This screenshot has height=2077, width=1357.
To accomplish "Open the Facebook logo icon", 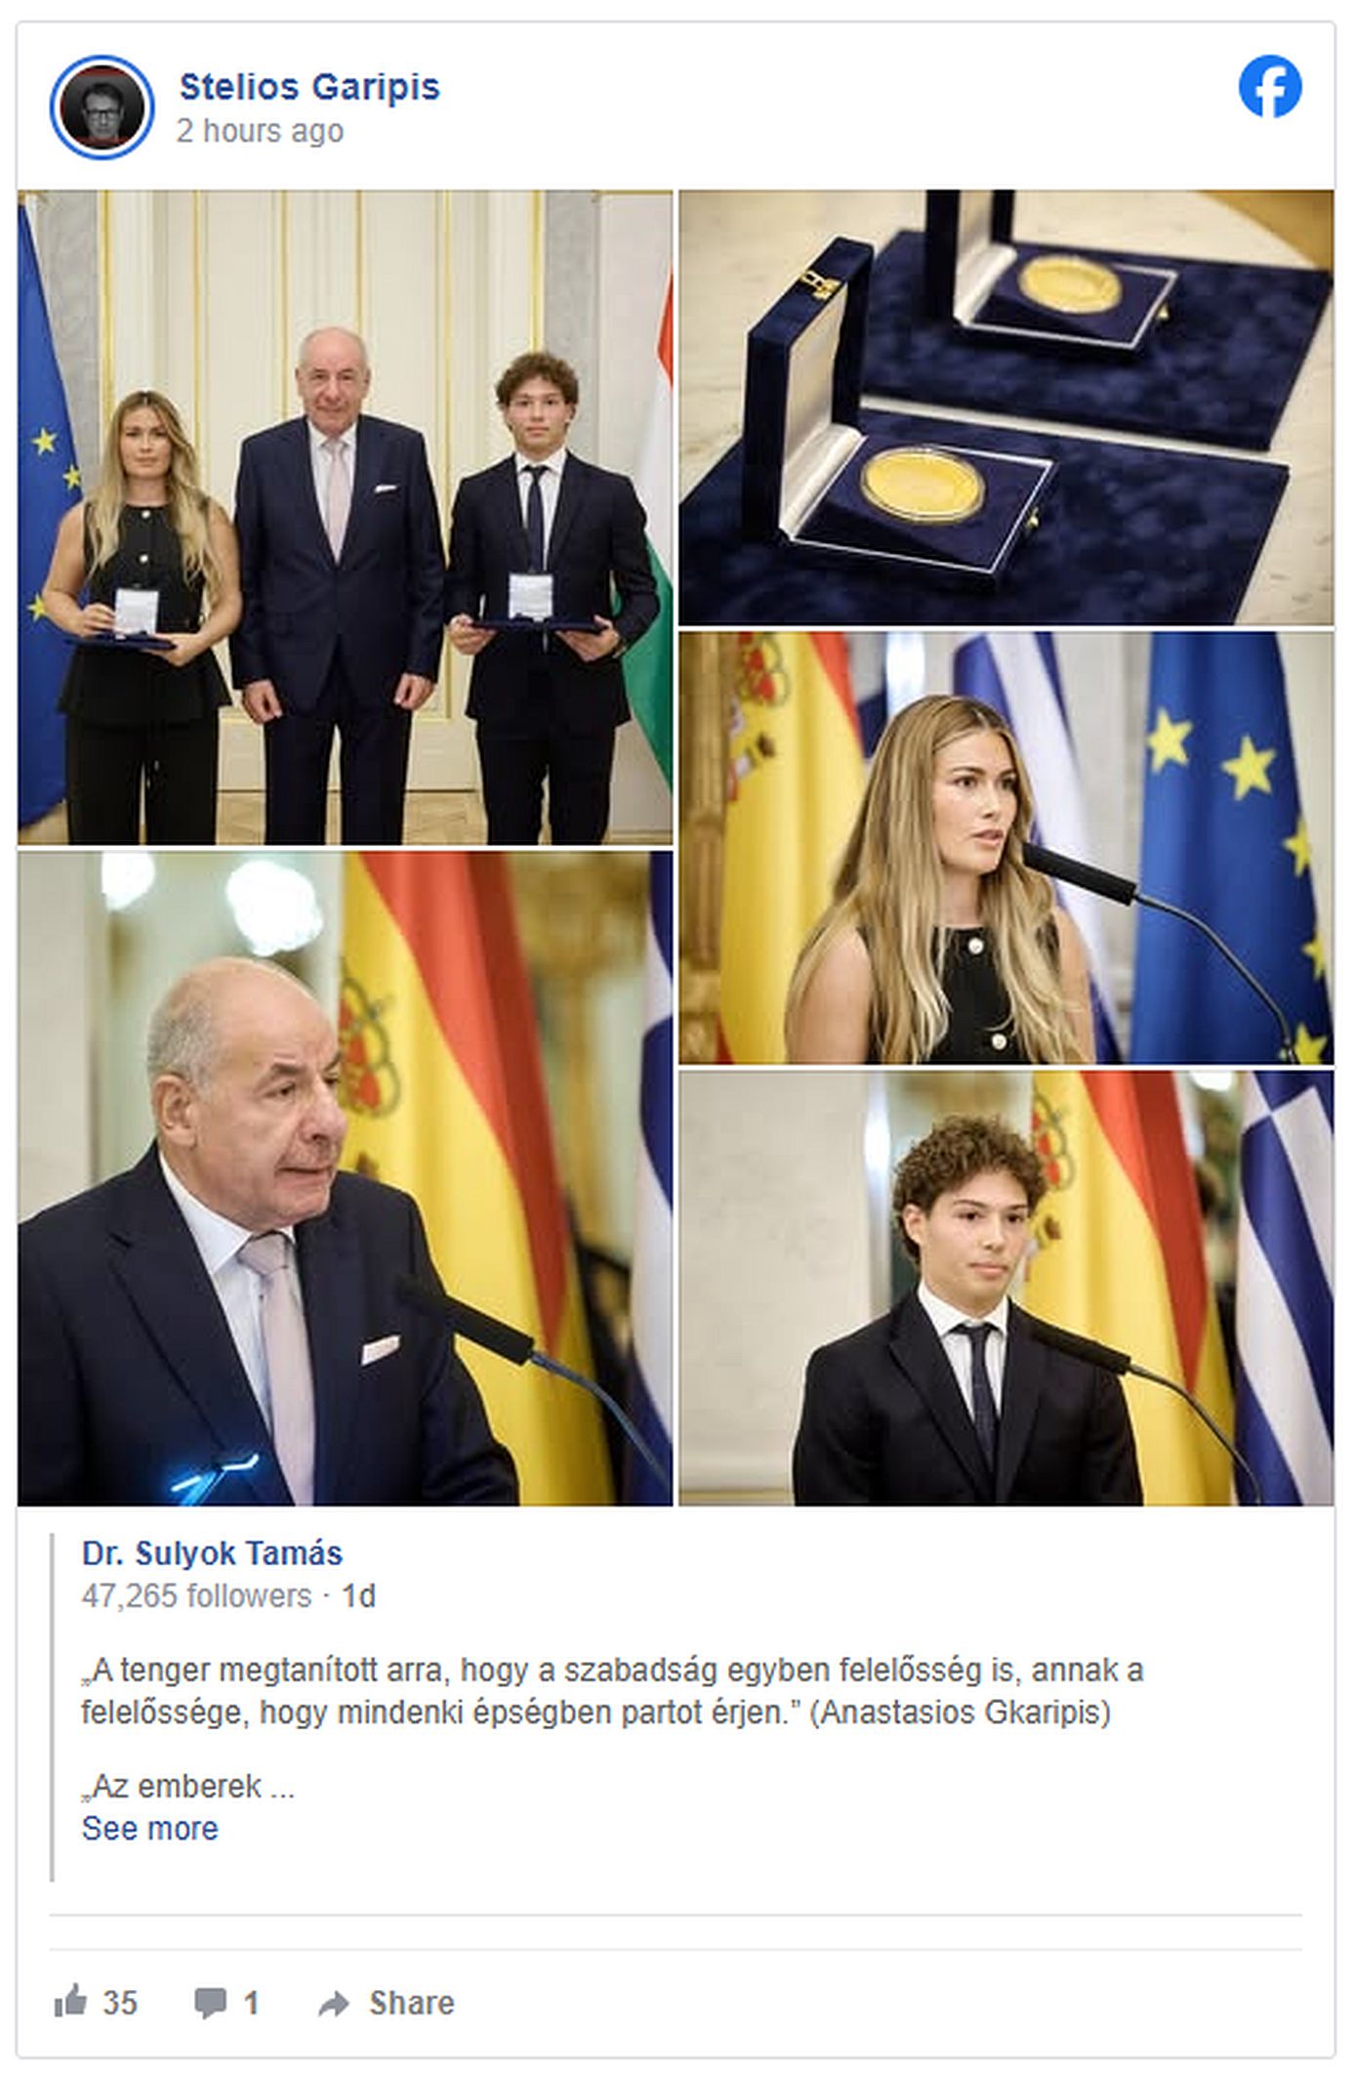I will (1269, 87).
